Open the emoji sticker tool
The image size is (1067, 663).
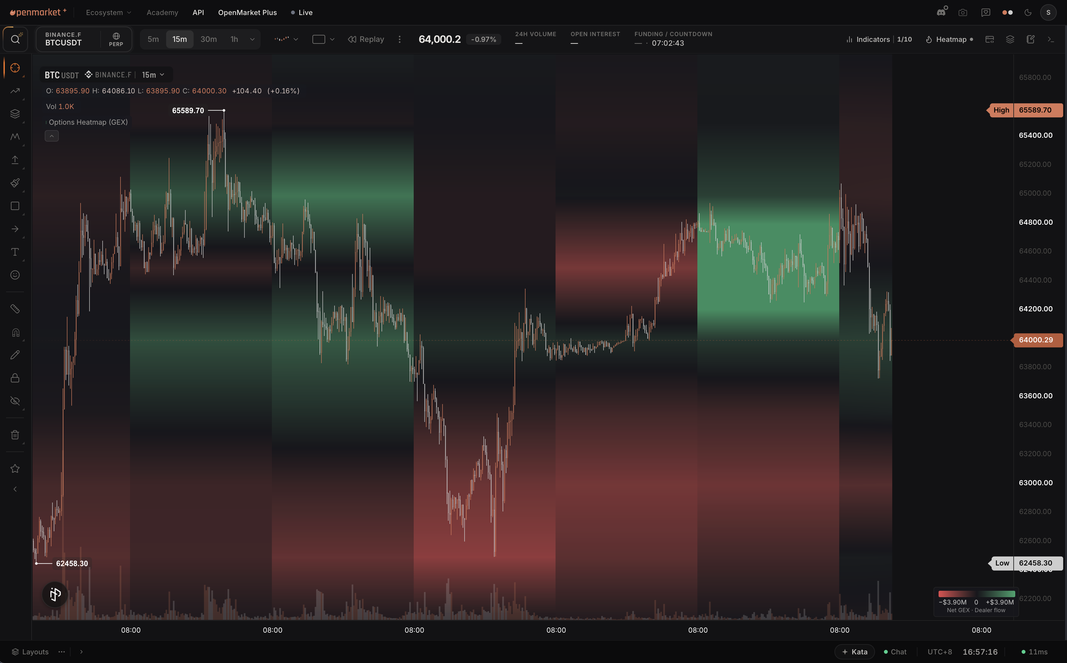pyautogui.click(x=15, y=275)
